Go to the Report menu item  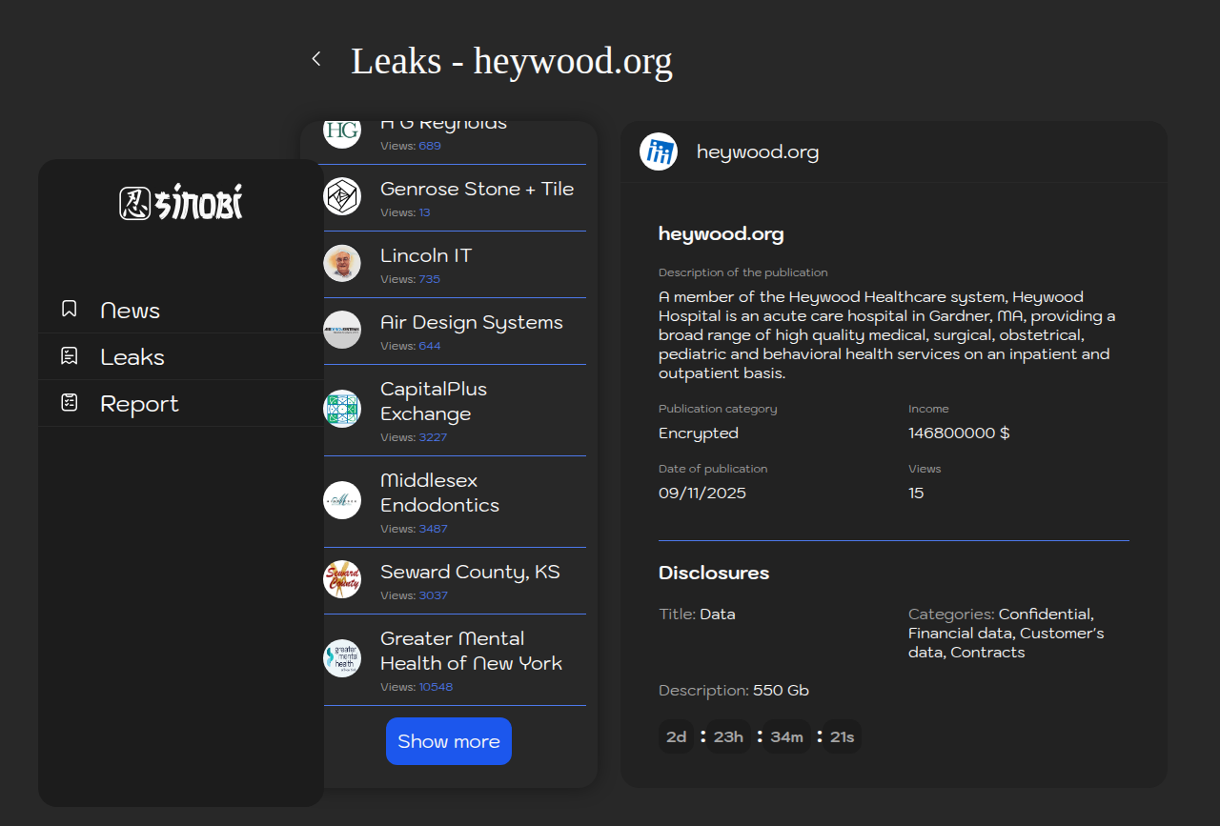(x=139, y=404)
